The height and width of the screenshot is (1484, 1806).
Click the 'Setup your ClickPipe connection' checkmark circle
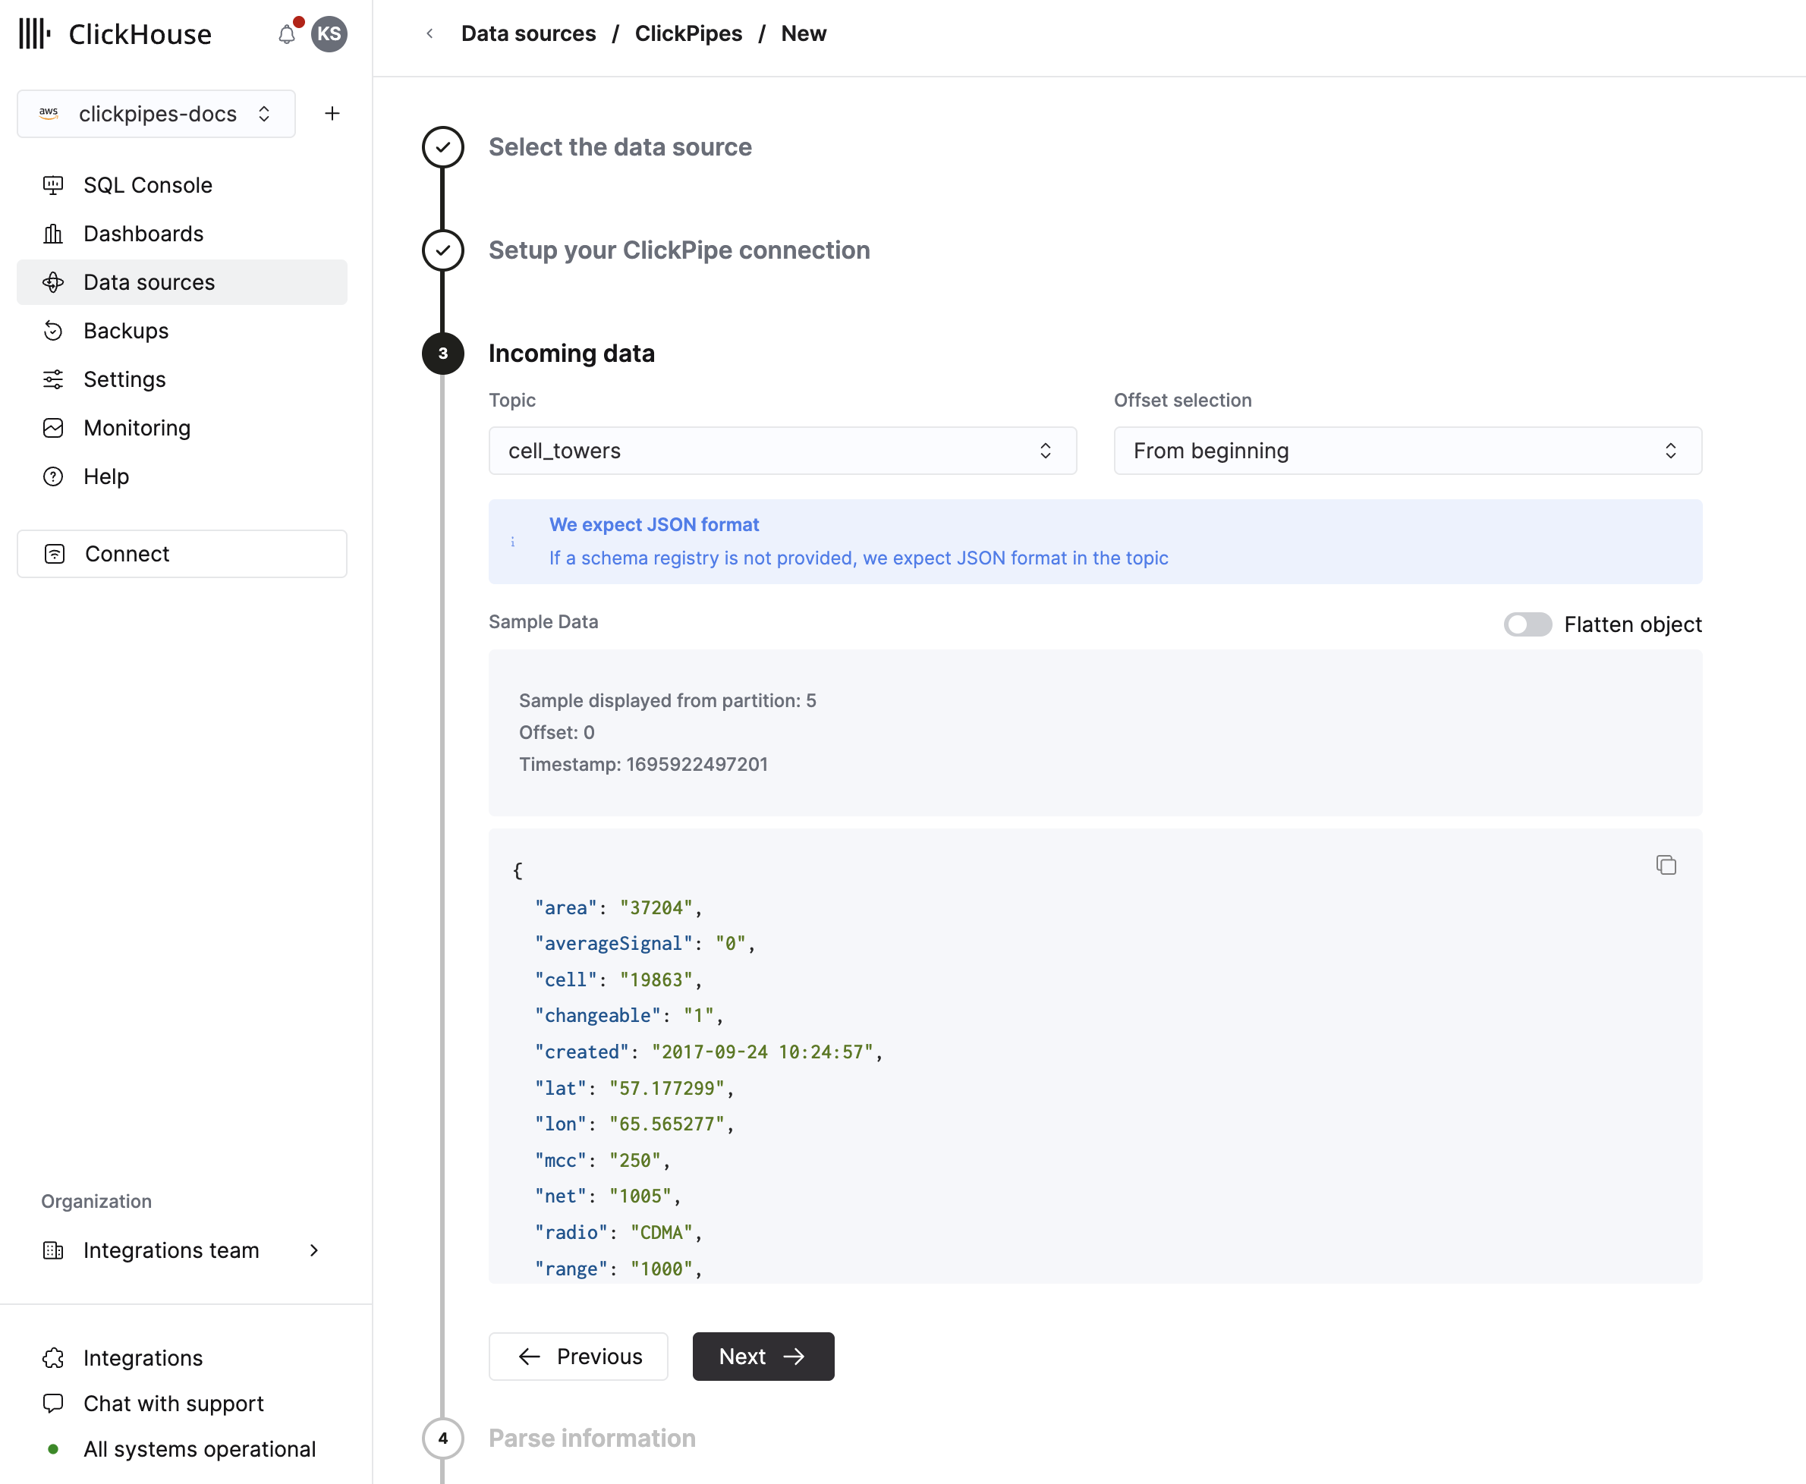(x=443, y=250)
